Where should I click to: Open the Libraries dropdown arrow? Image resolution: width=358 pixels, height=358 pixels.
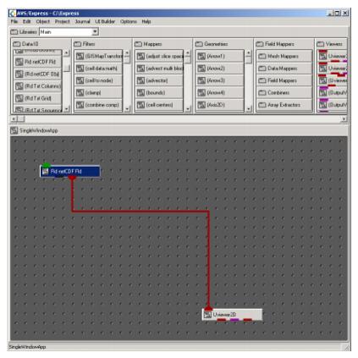coord(96,31)
